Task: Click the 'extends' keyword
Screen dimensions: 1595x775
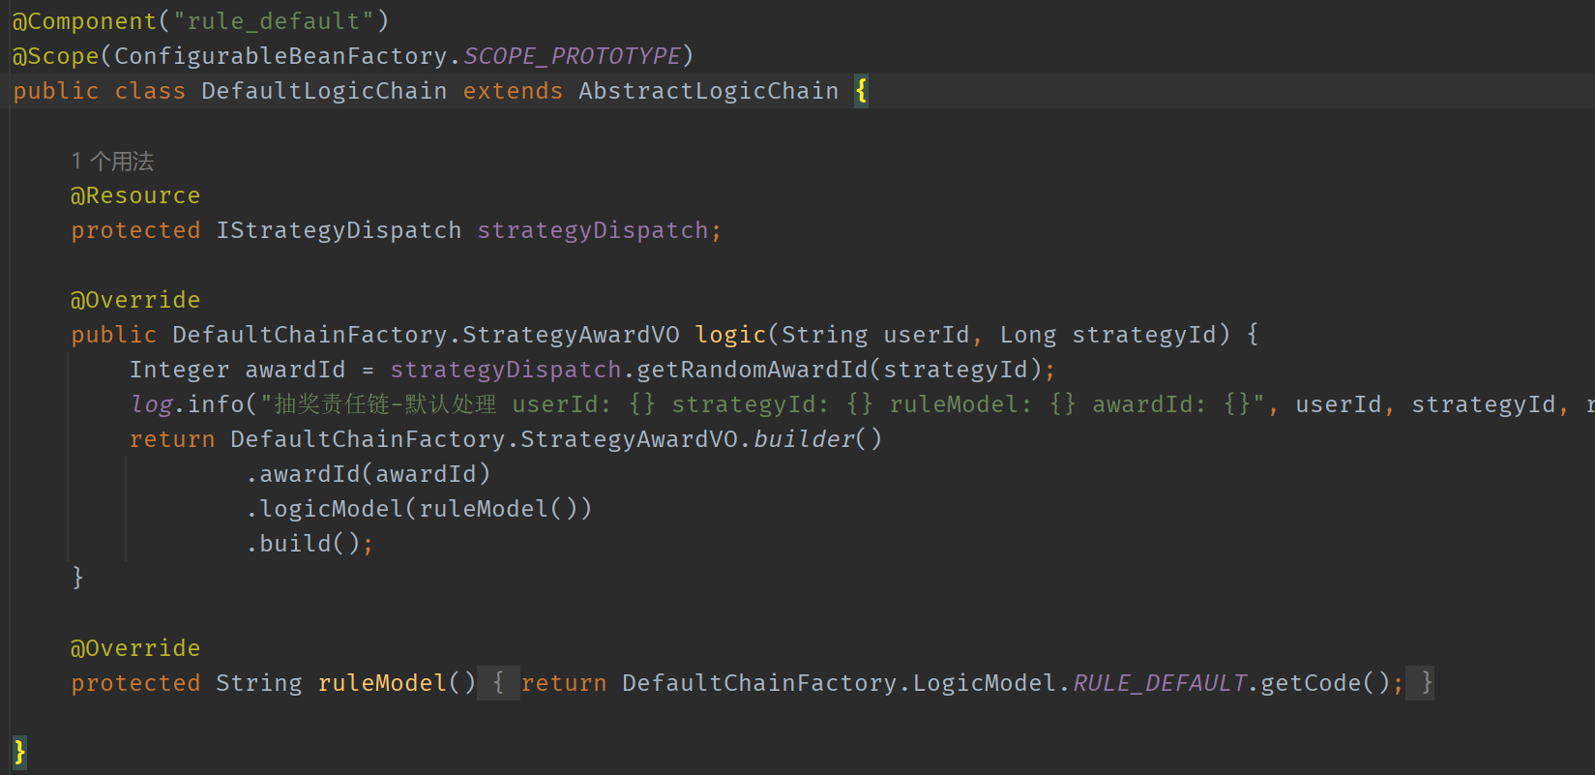Action: click(x=513, y=91)
